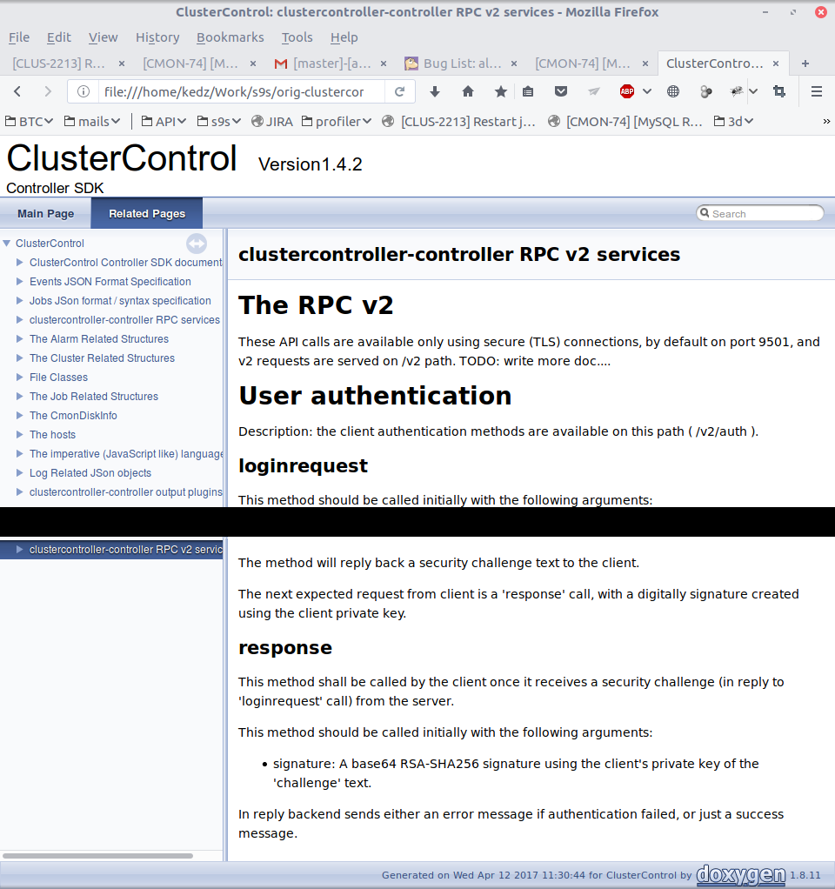
Task: Open The CmonDiskInfo link
Action: (73, 416)
